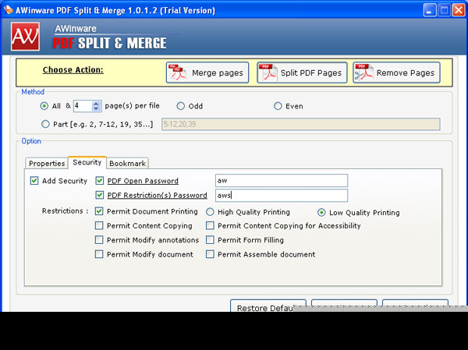Viewport: 468px width, 350px height.
Task: Enable Permit Modify annotations
Action: pyautogui.click(x=99, y=240)
